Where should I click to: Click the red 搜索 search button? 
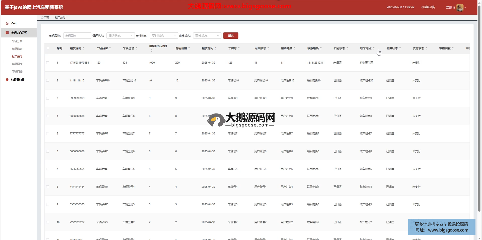(x=230, y=36)
